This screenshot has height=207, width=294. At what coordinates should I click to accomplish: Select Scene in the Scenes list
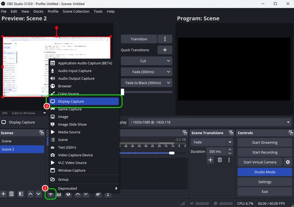coord(22,141)
